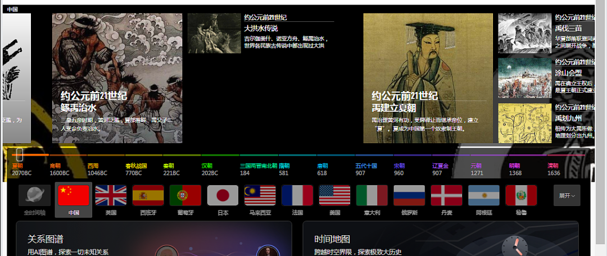Viewport: 607px width, 256px height.
Task: Select the United States flag (美国)
Action: pos(335,195)
